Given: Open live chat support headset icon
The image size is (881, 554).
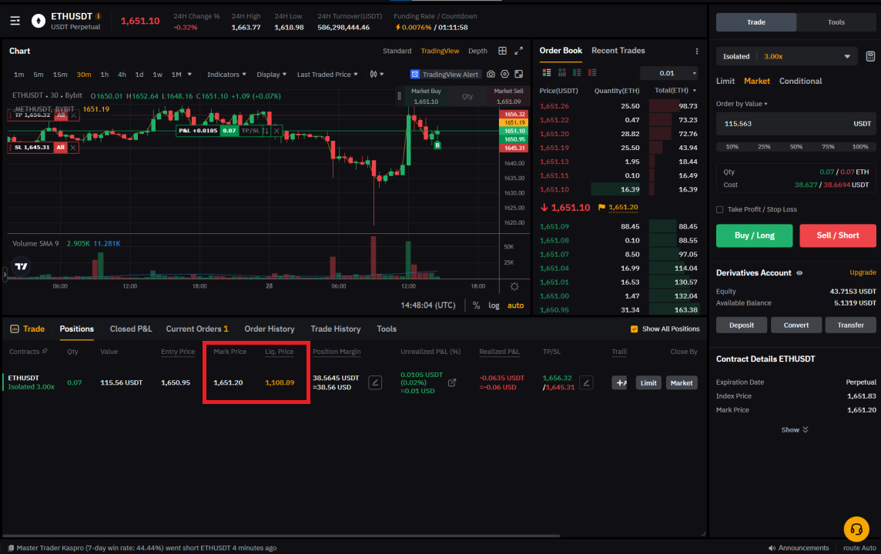Looking at the screenshot, I should (856, 529).
